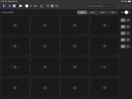Select the CL option in RS/CL switch
The image size is (132, 99).
[x=128, y=46]
